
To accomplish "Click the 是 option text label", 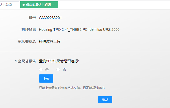I will tap(47, 70).
